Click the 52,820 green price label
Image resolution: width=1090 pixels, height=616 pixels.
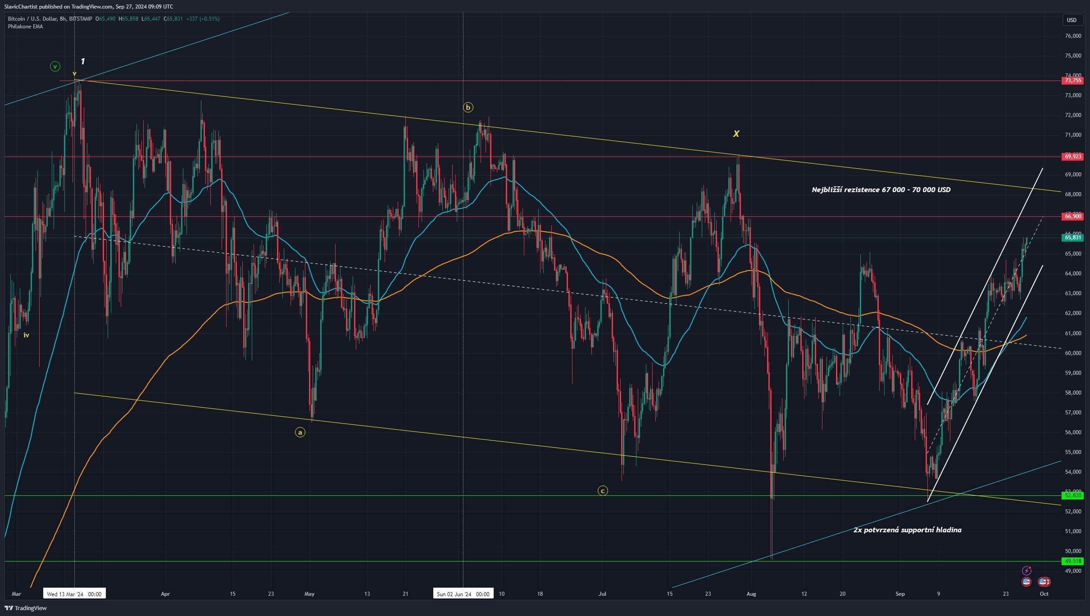point(1072,495)
